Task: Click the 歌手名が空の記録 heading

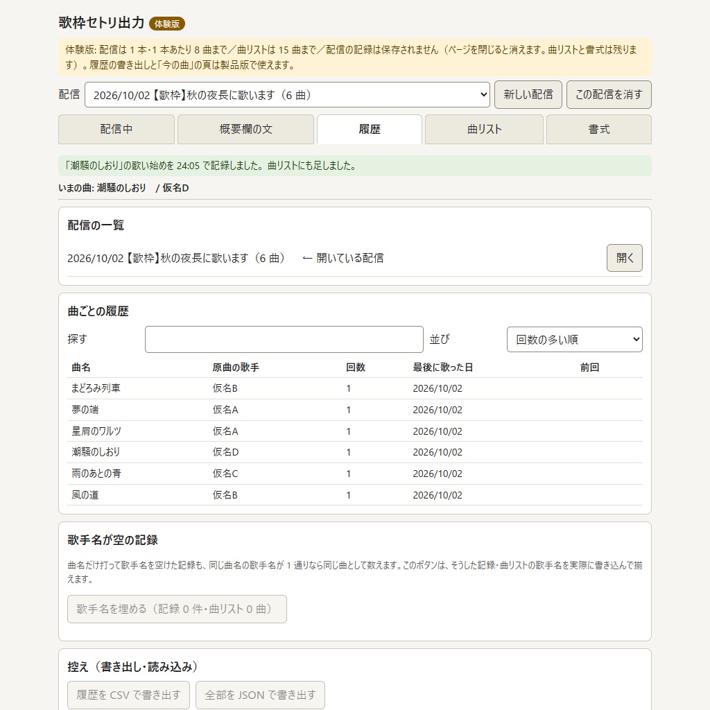Action: [x=113, y=539]
